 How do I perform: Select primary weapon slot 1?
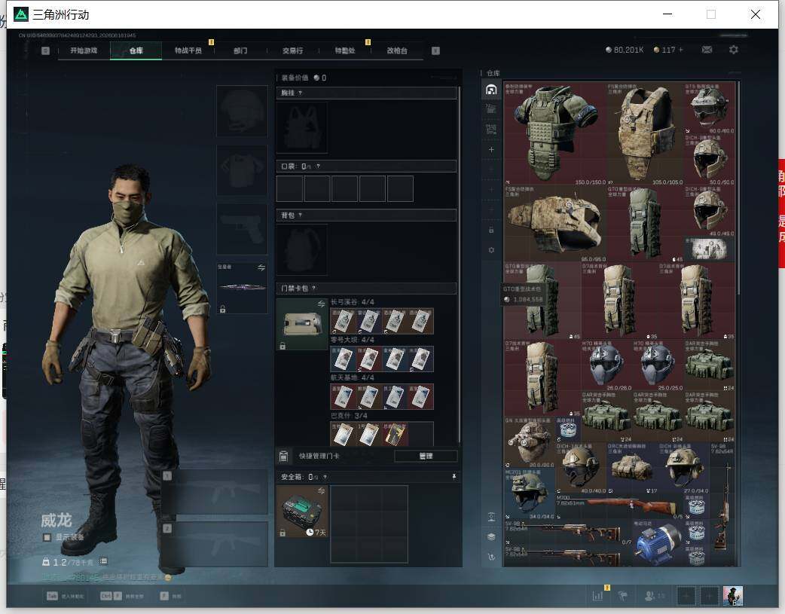click(215, 492)
